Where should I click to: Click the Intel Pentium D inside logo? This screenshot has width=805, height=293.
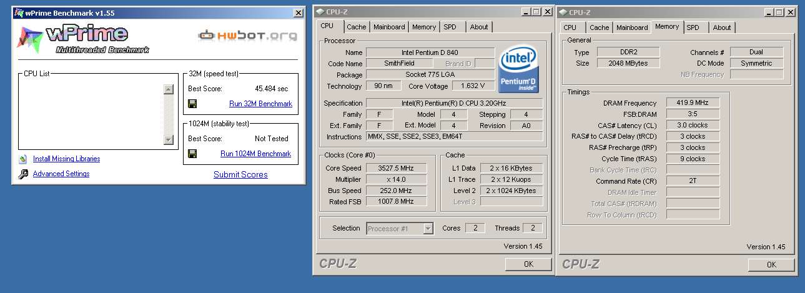click(x=519, y=68)
